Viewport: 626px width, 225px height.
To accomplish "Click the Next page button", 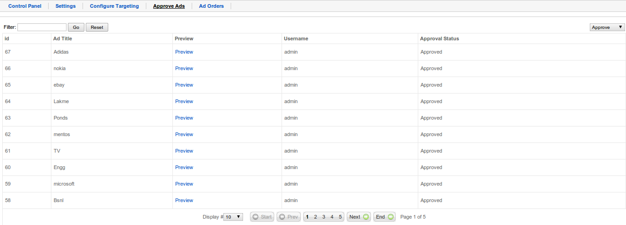I will [359, 217].
